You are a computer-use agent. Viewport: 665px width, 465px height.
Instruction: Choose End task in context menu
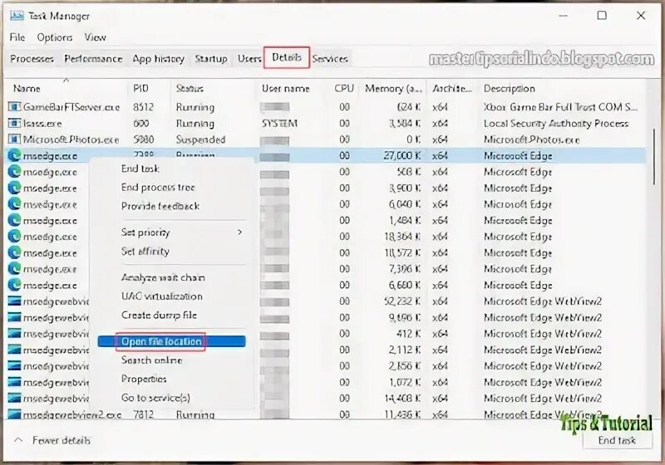(x=140, y=169)
